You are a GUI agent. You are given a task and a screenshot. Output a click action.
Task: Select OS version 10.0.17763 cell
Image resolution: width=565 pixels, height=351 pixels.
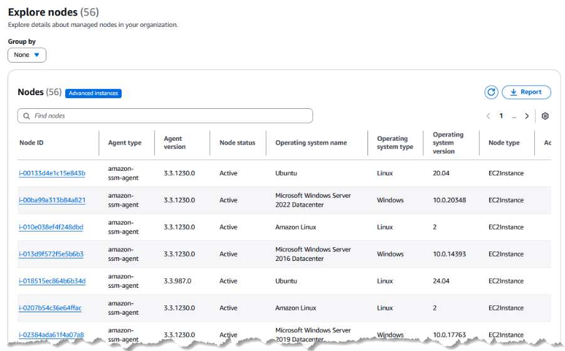[x=450, y=335]
